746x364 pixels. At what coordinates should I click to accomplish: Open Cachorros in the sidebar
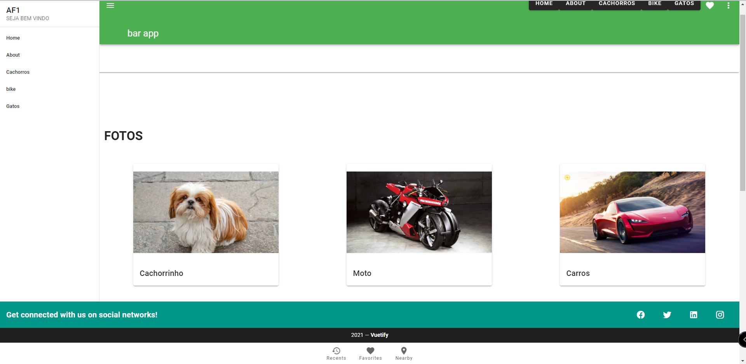[x=49, y=72]
